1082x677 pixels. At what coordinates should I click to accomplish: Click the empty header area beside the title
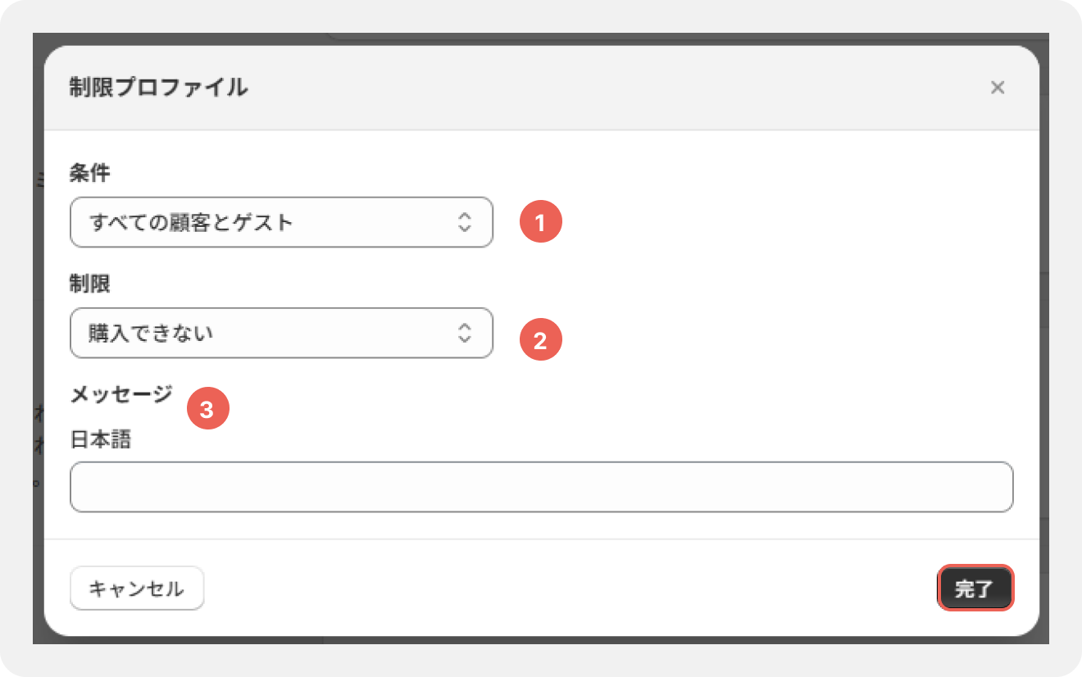point(615,88)
